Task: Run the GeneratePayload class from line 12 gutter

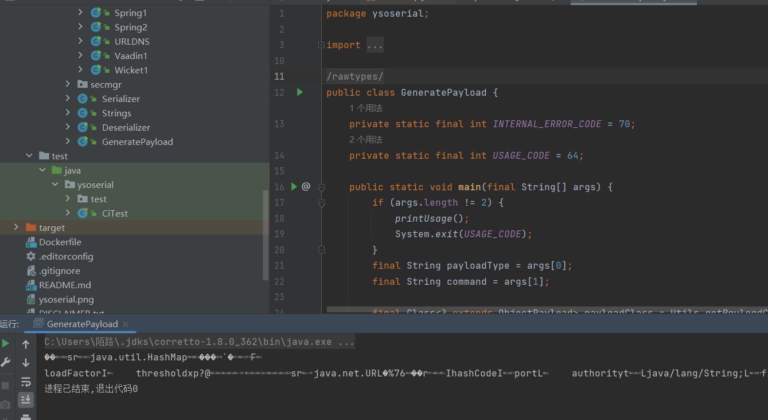Action: (299, 92)
